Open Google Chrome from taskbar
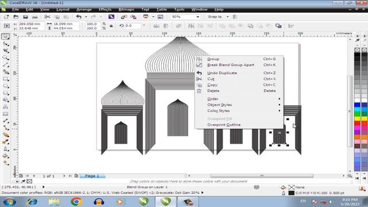368x207 pixels. pyautogui.click(x=76, y=202)
